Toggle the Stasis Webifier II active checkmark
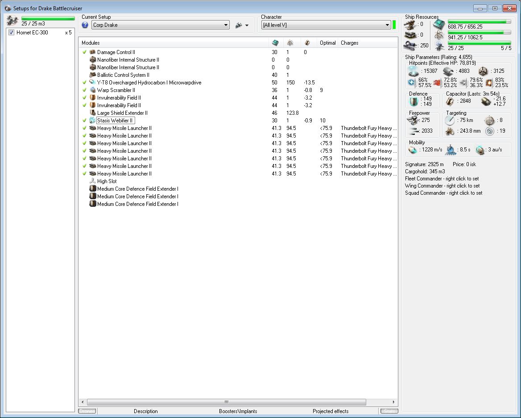This screenshot has height=418, width=521. click(84, 121)
